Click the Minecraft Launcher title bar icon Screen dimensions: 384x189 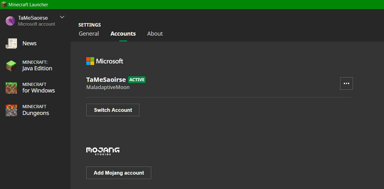coord(4,4)
